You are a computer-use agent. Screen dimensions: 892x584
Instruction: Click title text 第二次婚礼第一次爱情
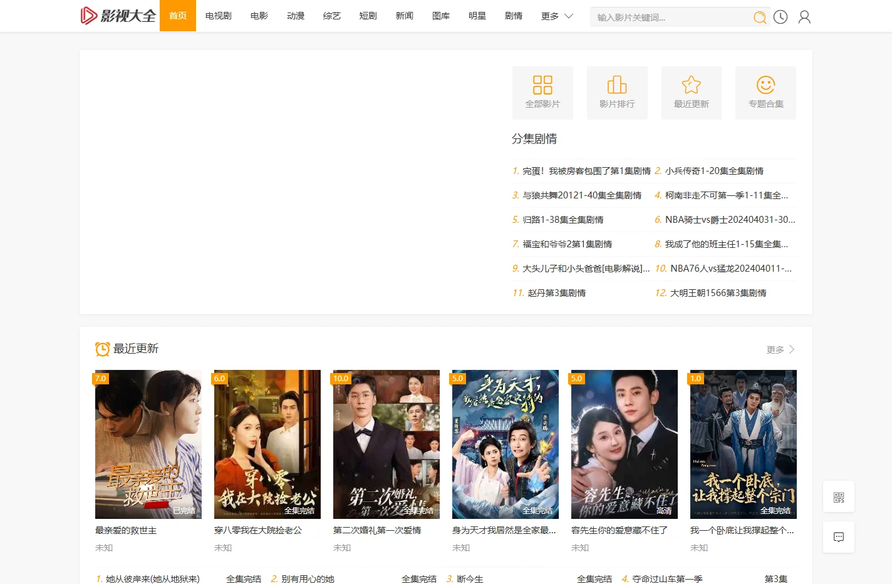377,530
